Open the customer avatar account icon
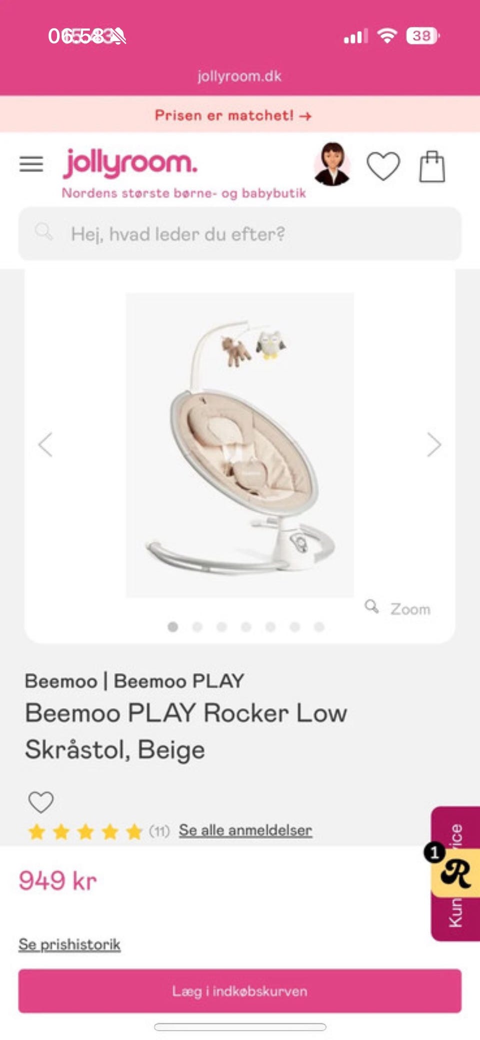The image size is (480, 1040). 332,164
